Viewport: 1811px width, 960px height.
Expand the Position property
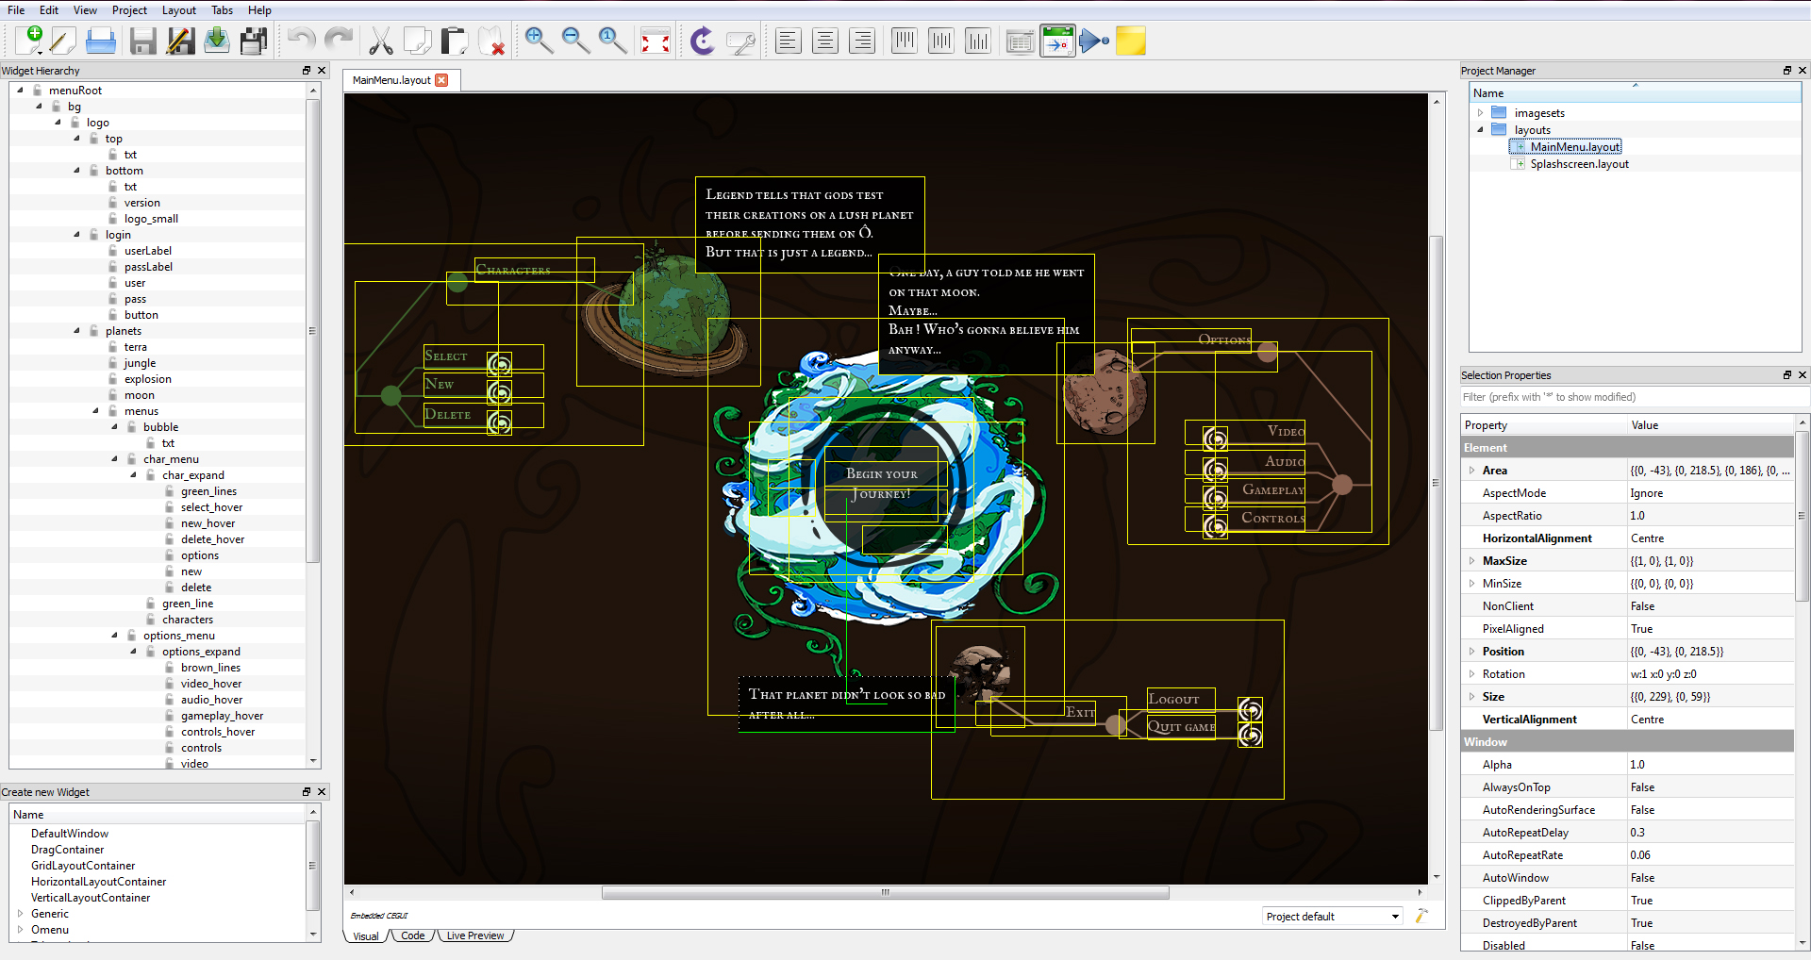point(1471,652)
